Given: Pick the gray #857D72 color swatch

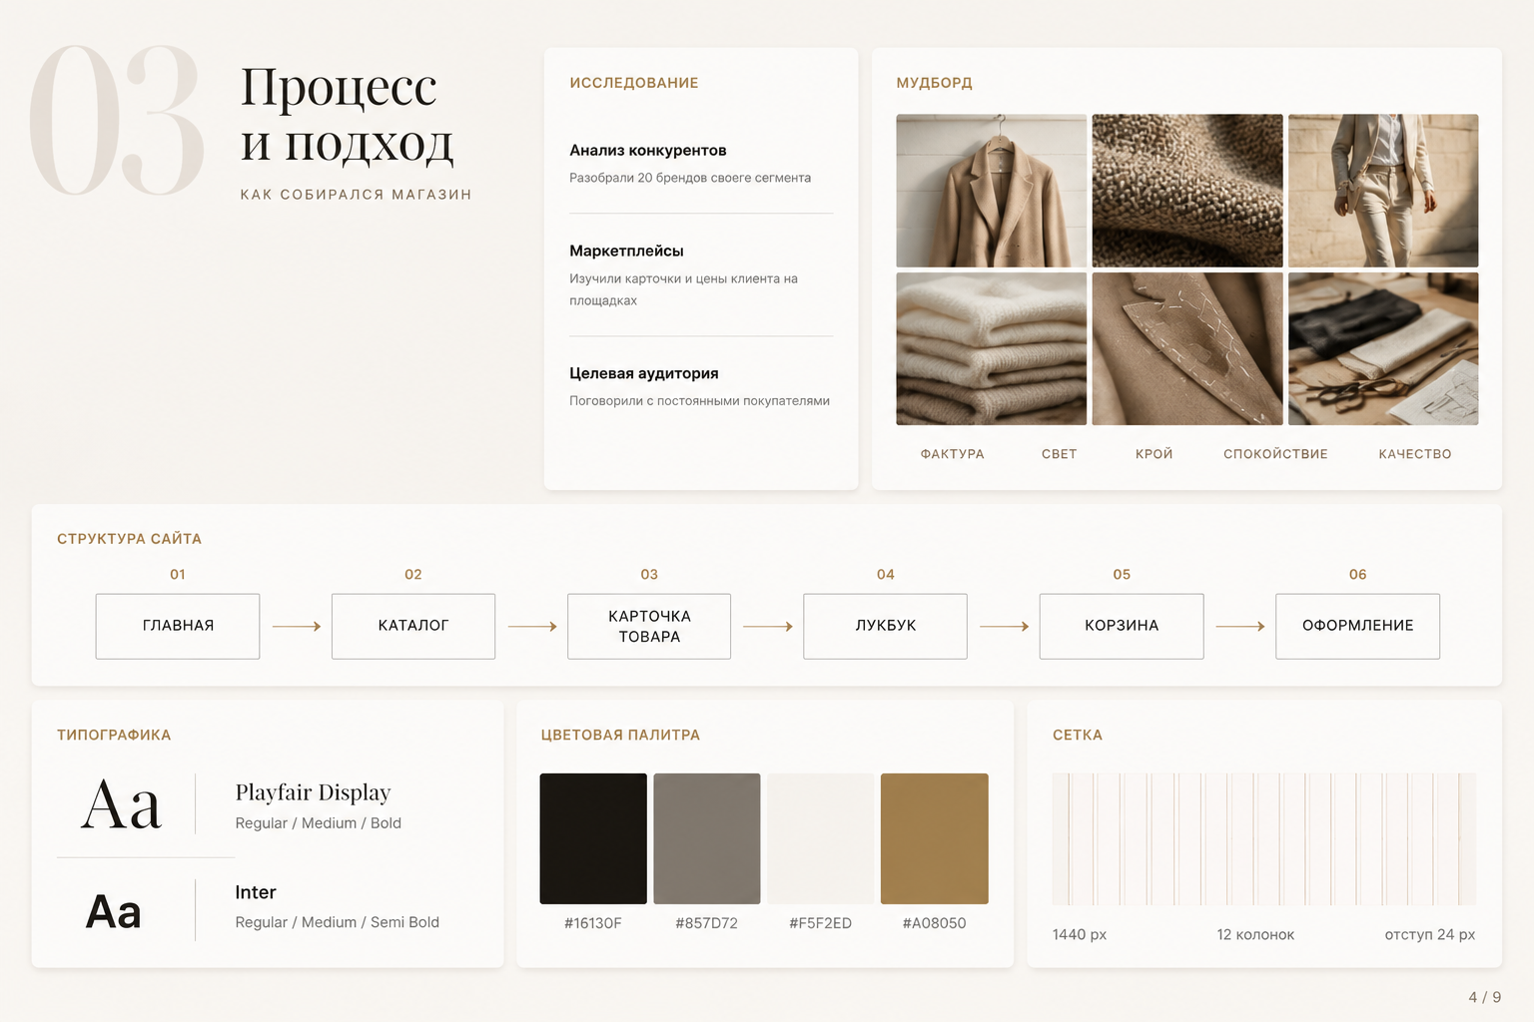Looking at the screenshot, I should [707, 838].
